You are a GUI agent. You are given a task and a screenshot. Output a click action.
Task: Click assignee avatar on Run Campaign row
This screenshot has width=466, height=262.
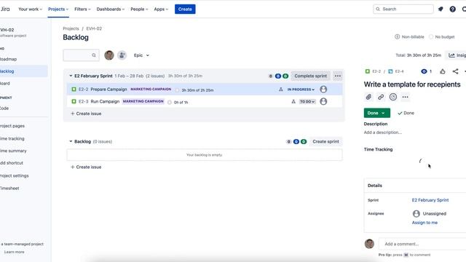[x=323, y=102]
